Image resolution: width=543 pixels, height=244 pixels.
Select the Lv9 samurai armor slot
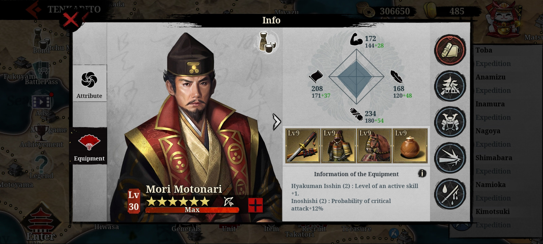338,146
